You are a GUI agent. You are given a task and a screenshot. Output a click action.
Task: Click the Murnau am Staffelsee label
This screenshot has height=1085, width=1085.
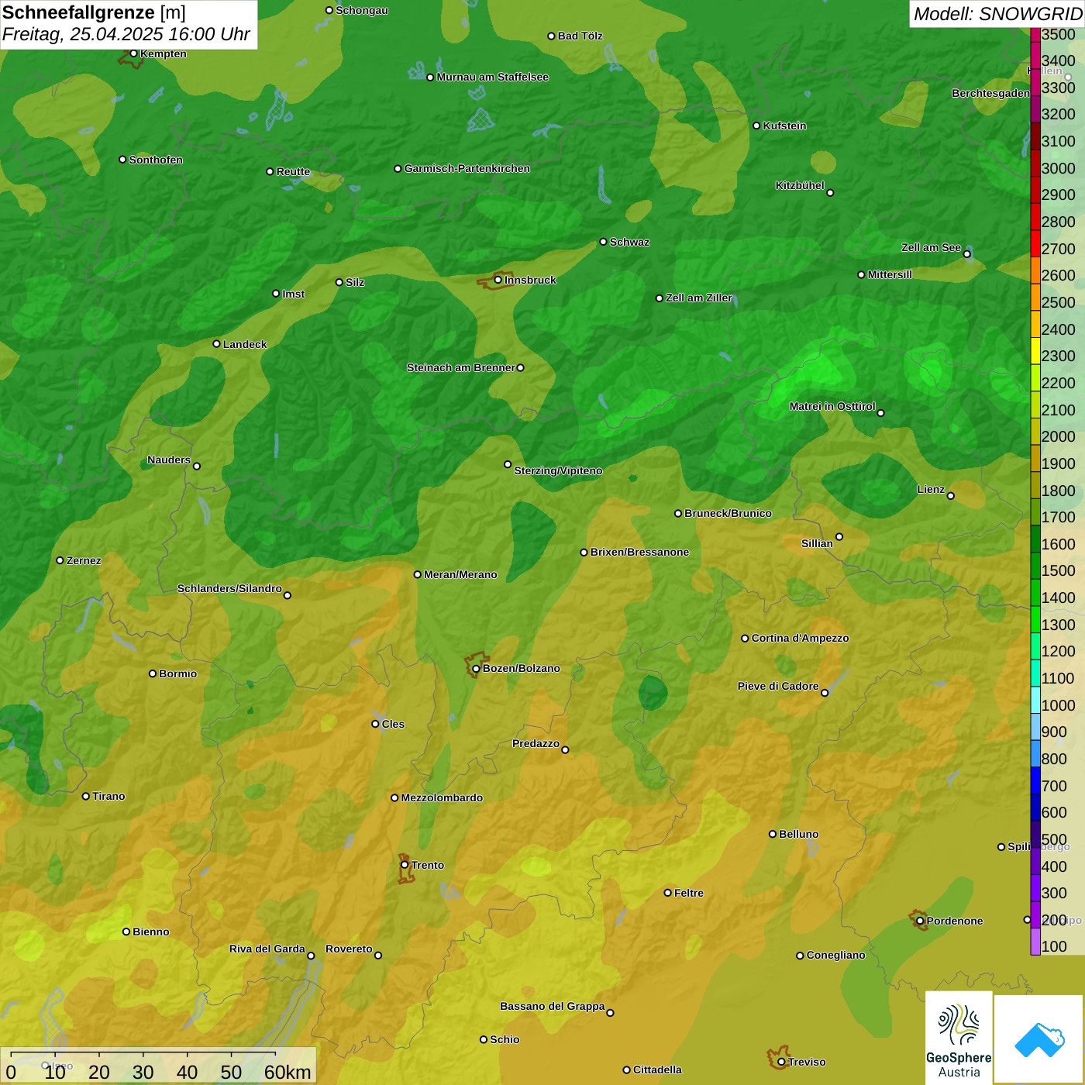pos(493,77)
